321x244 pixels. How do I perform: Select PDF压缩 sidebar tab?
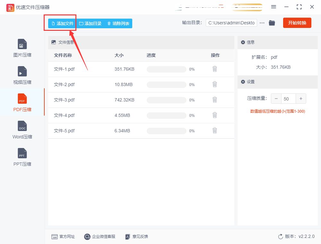pyautogui.click(x=22, y=103)
